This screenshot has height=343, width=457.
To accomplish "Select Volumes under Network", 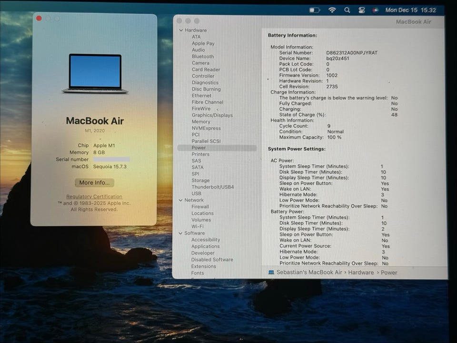I will coord(201,220).
